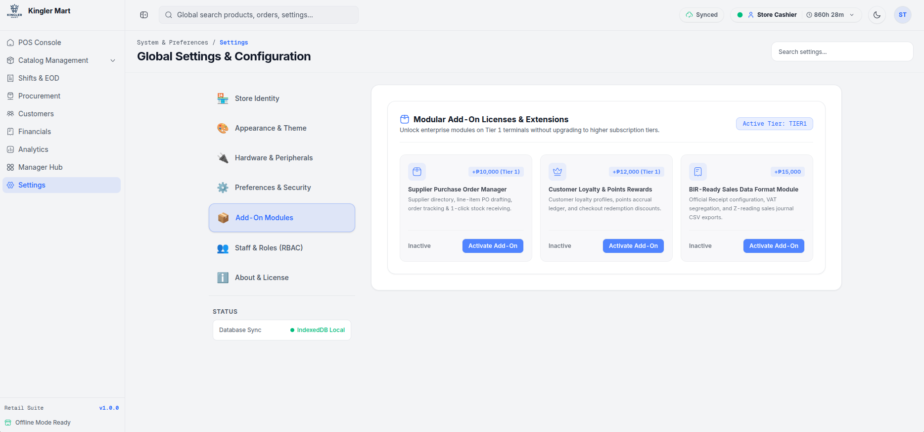Image resolution: width=924 pixels, height=432 pixels.
Task: Open the Analytics page
Action: [61, 149]
